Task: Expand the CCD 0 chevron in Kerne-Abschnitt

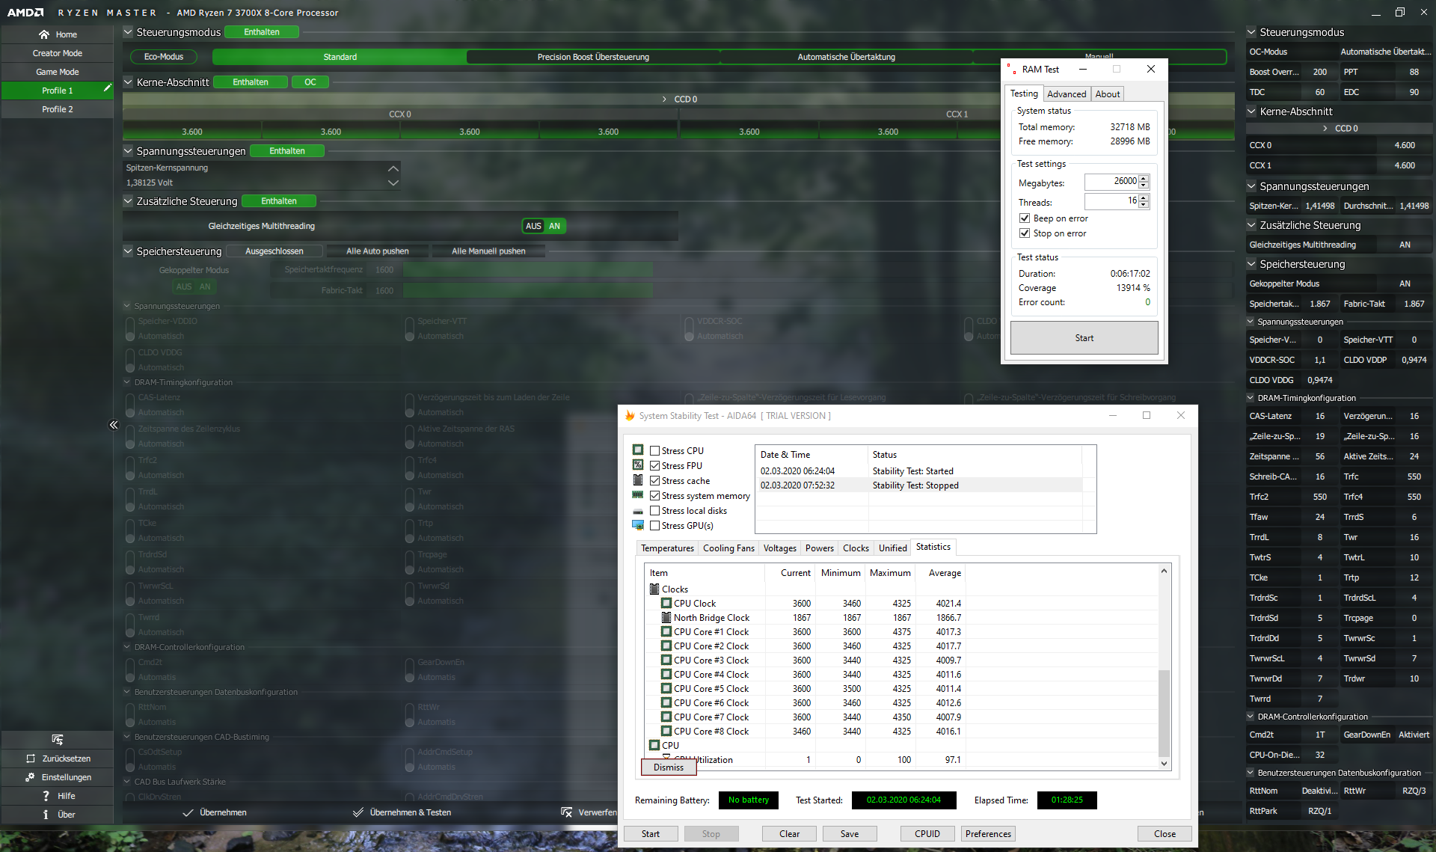Action: [664, 99]
